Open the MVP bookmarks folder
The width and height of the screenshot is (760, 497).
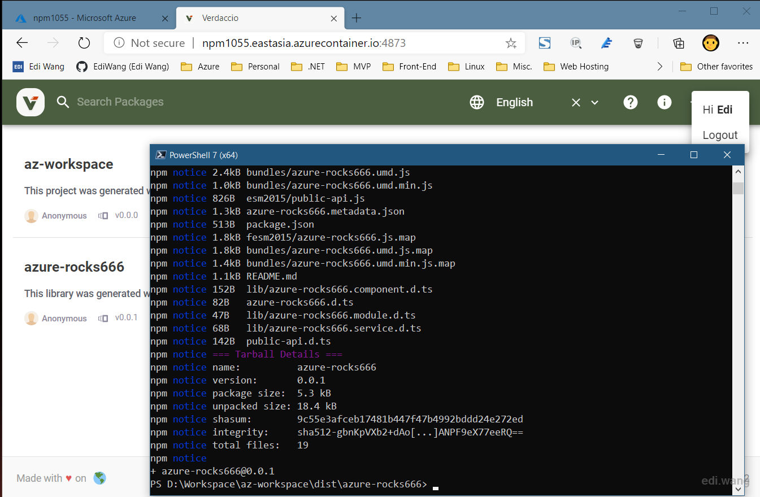pos(354,67)
